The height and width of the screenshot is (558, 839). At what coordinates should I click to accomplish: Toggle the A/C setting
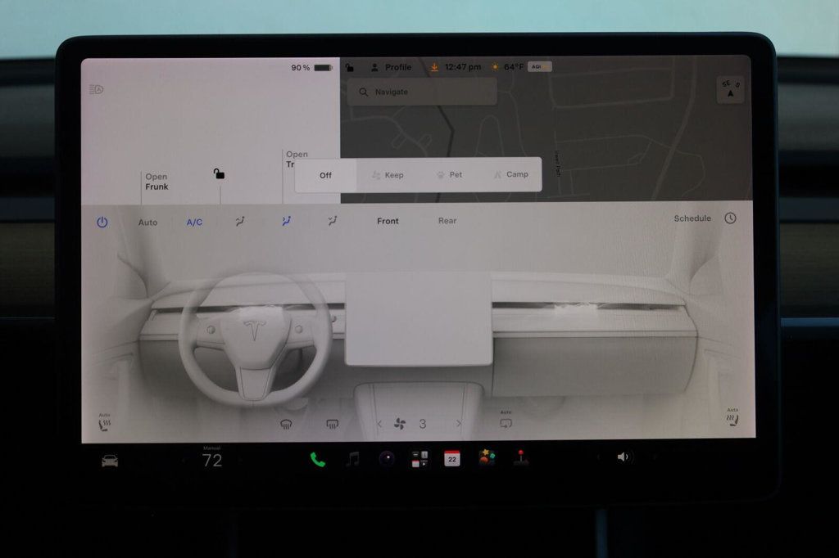click(194, 223)
